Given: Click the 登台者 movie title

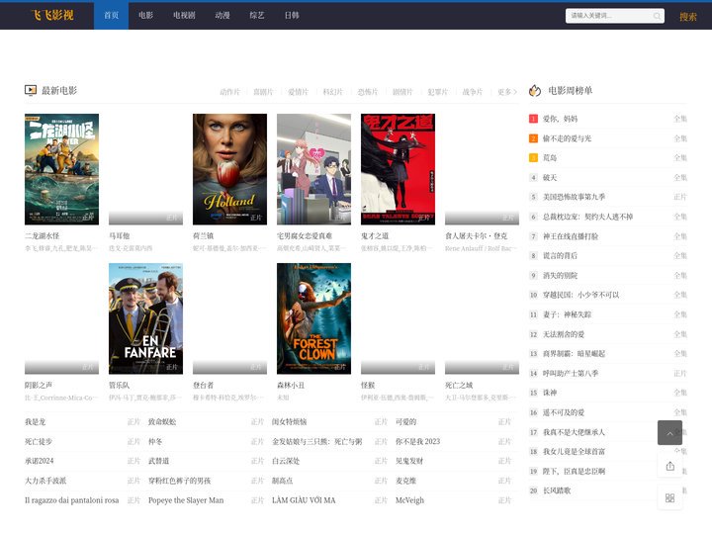Looking at the screenshot, I should pyautogui.click(x=203, y=385).
